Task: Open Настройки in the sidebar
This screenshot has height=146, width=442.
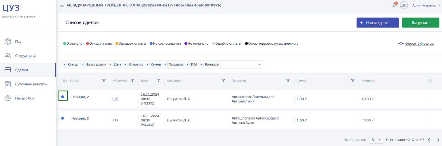Action: click(x=28, y=98)
